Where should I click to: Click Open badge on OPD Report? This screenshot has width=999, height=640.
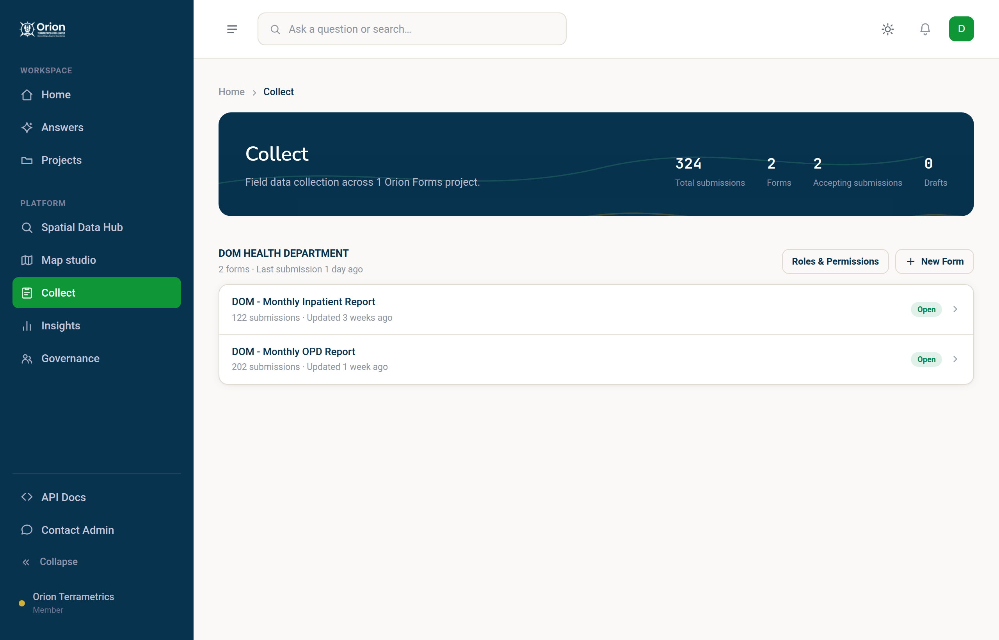click(x=926, y=359)
